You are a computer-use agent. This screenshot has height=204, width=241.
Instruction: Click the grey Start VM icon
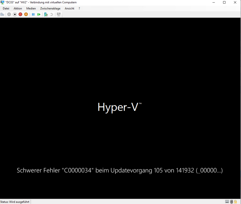tap(9, 14)
